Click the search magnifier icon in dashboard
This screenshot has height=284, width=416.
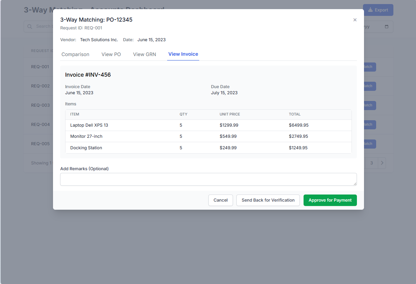tap(30, 26)
